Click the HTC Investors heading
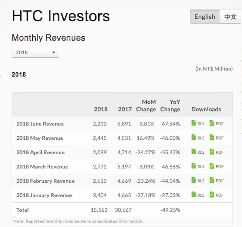 tap(61, 16)
